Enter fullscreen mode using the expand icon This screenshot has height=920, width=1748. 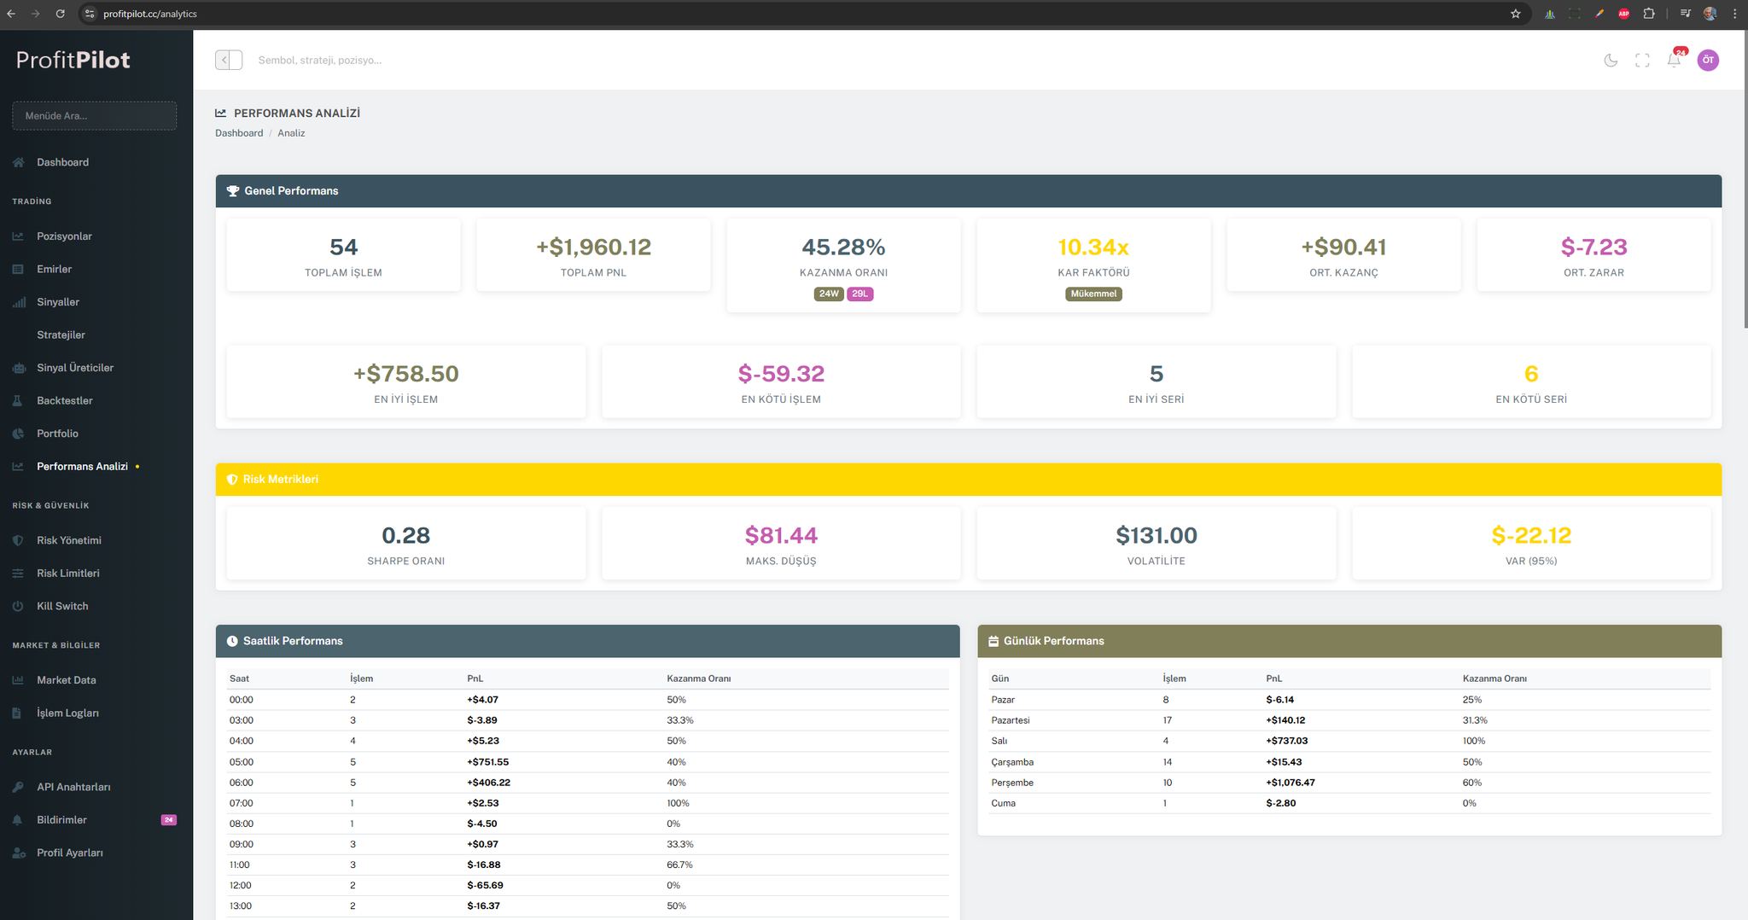point(1642,60)
